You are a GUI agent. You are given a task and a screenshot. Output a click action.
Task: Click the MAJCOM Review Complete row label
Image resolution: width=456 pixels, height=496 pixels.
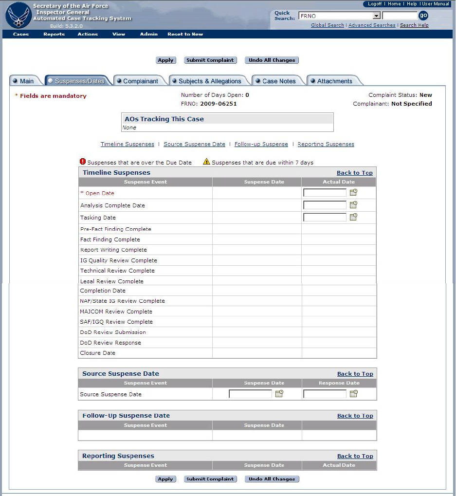pyautogui.click(x=116, y=312)
